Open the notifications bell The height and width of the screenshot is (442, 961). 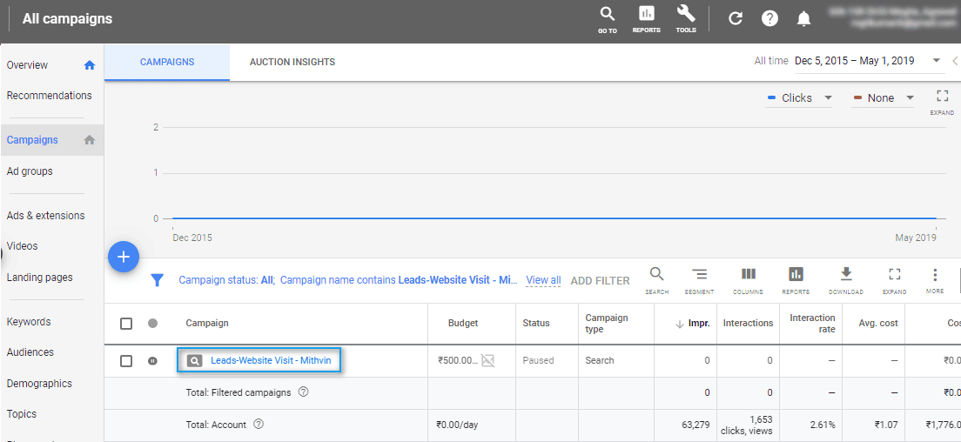[x=804, y=18]
